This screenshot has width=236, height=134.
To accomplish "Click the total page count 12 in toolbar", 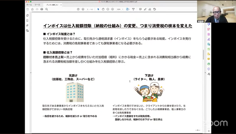I will tap(92, 9).
